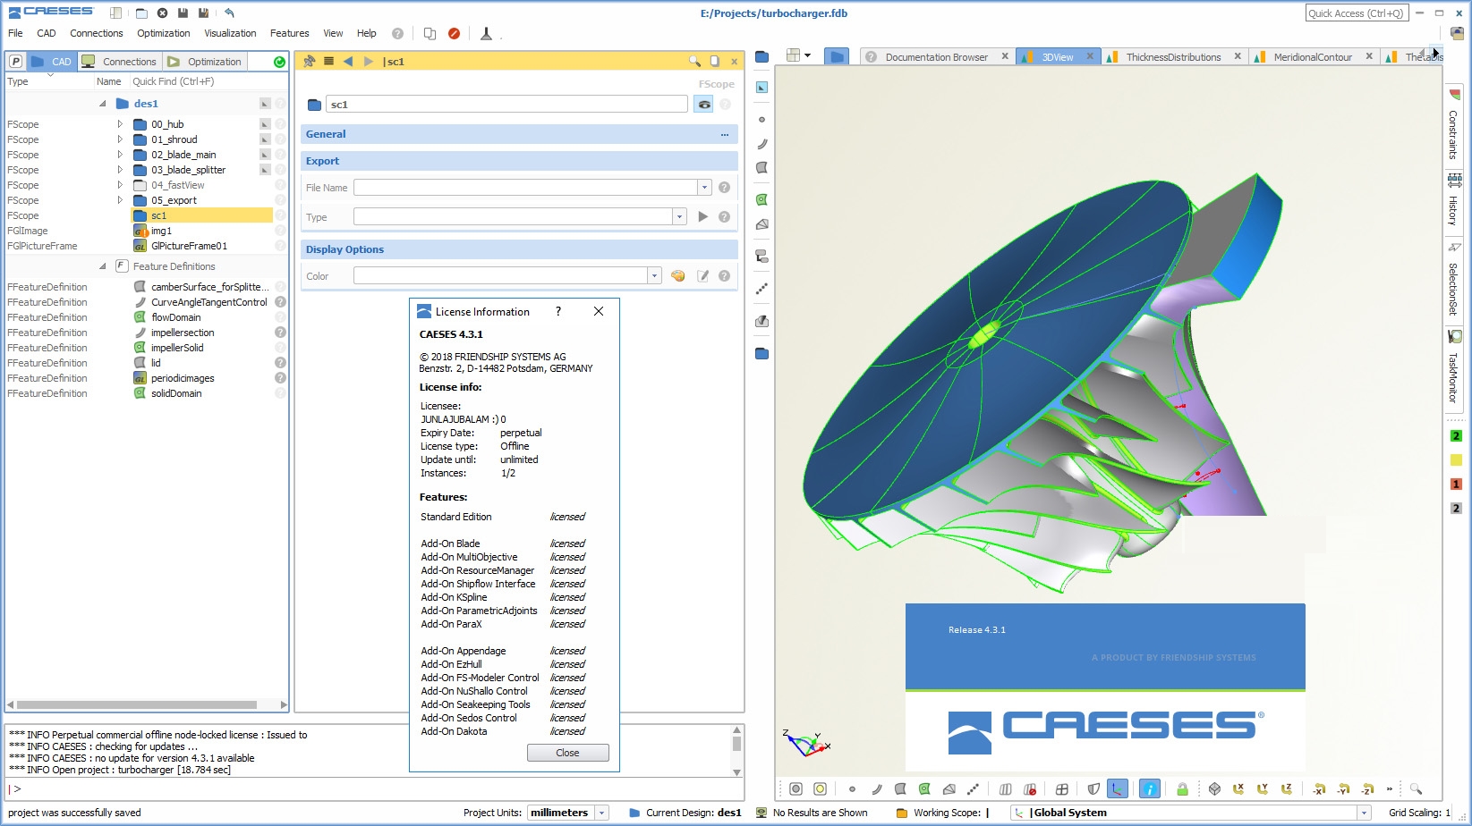Image resolution: width=1472 pixels, height=826 pixels.
Task: Open the Global System dropdown
Action: pyautogui.click(x=1364, y=813)
